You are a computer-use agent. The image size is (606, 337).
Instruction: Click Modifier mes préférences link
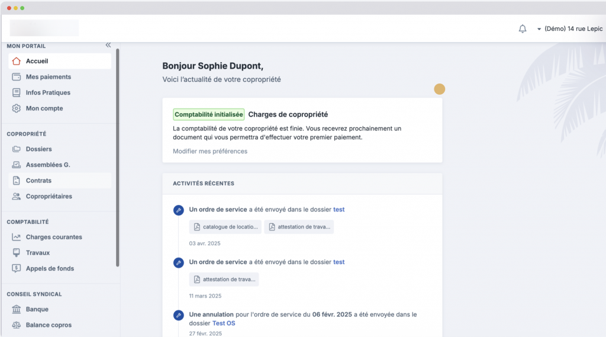pos(210,151)
